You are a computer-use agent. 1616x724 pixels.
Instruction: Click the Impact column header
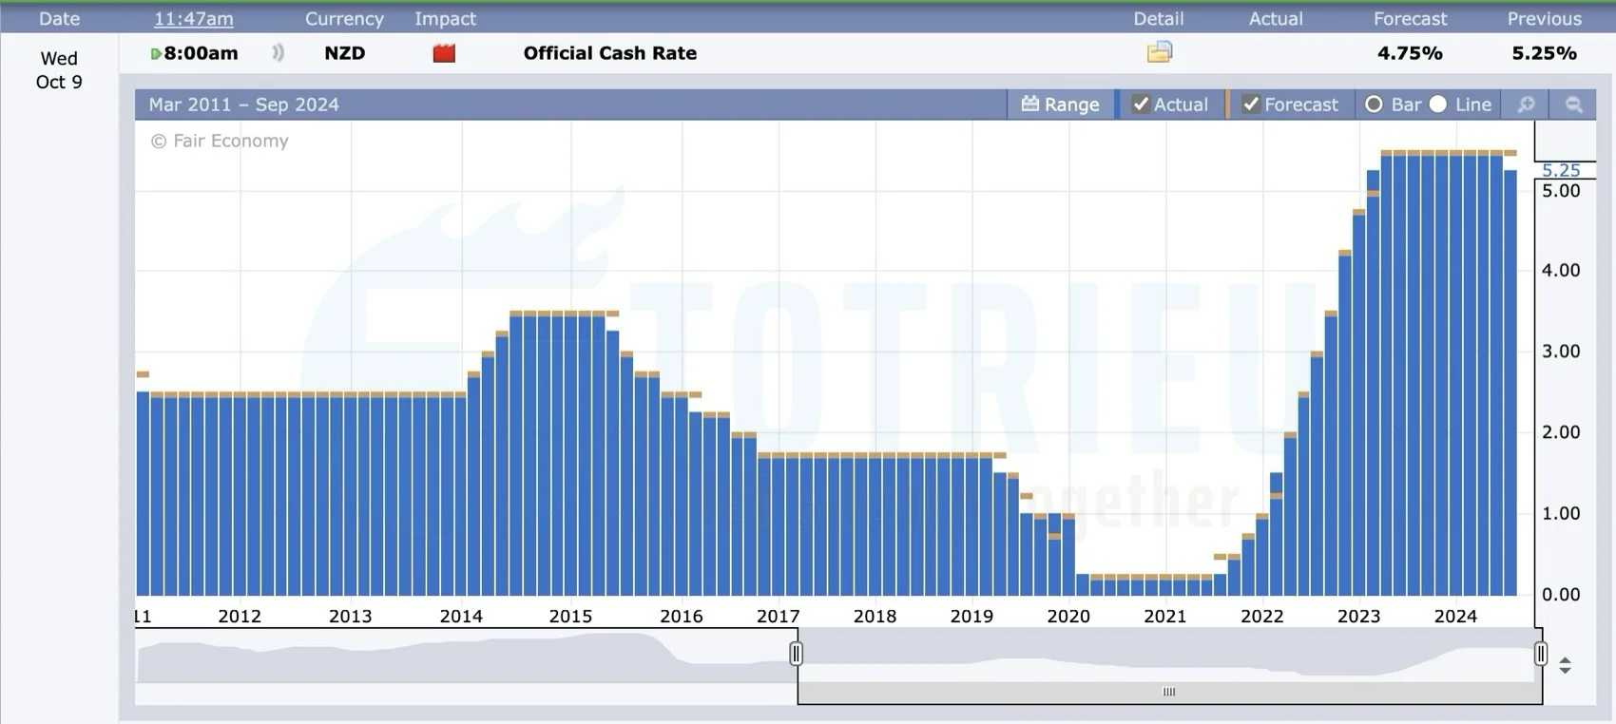coord(445,19)
